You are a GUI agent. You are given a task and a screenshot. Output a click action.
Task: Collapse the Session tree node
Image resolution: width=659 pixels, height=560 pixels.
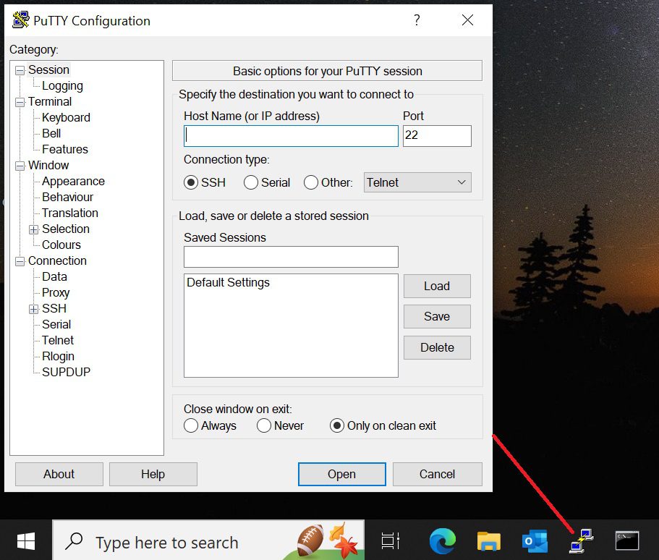(x=20, y=70)
